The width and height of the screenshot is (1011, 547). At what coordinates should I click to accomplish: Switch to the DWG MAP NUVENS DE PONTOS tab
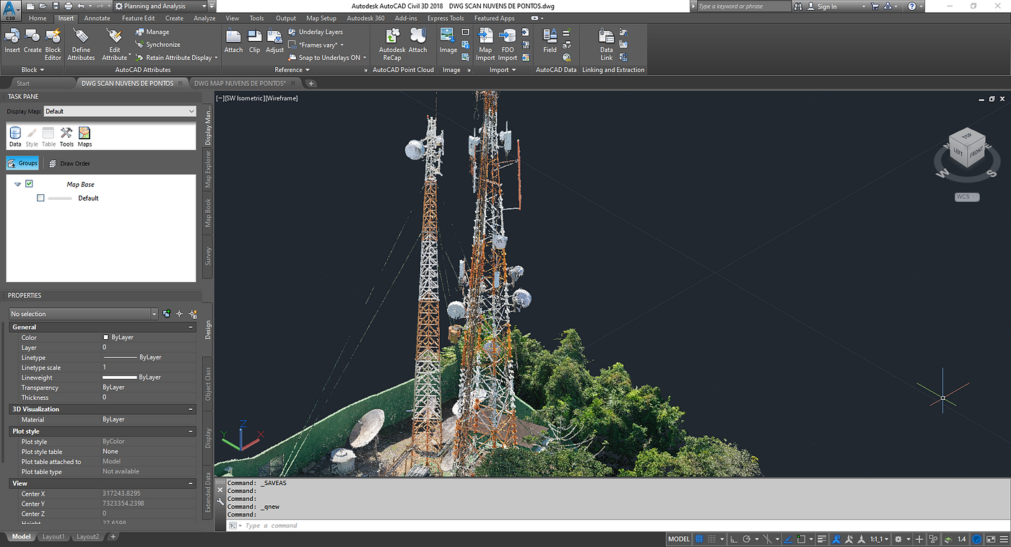click(240, 83)
